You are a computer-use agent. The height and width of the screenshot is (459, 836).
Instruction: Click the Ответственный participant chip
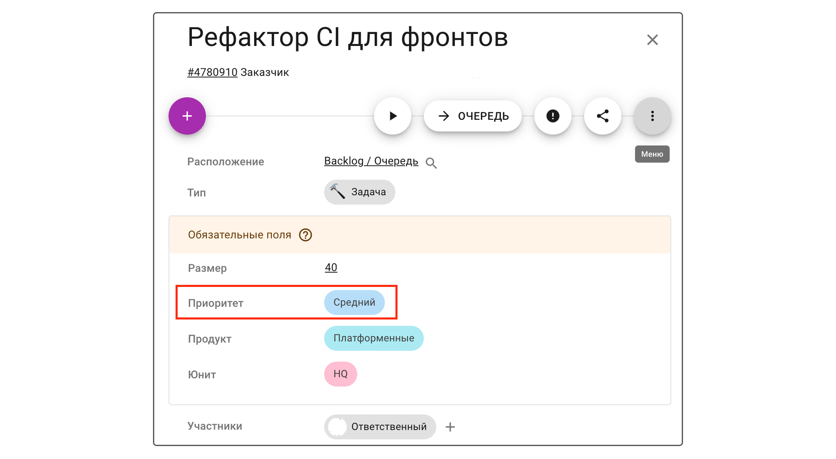pos(380,426)
